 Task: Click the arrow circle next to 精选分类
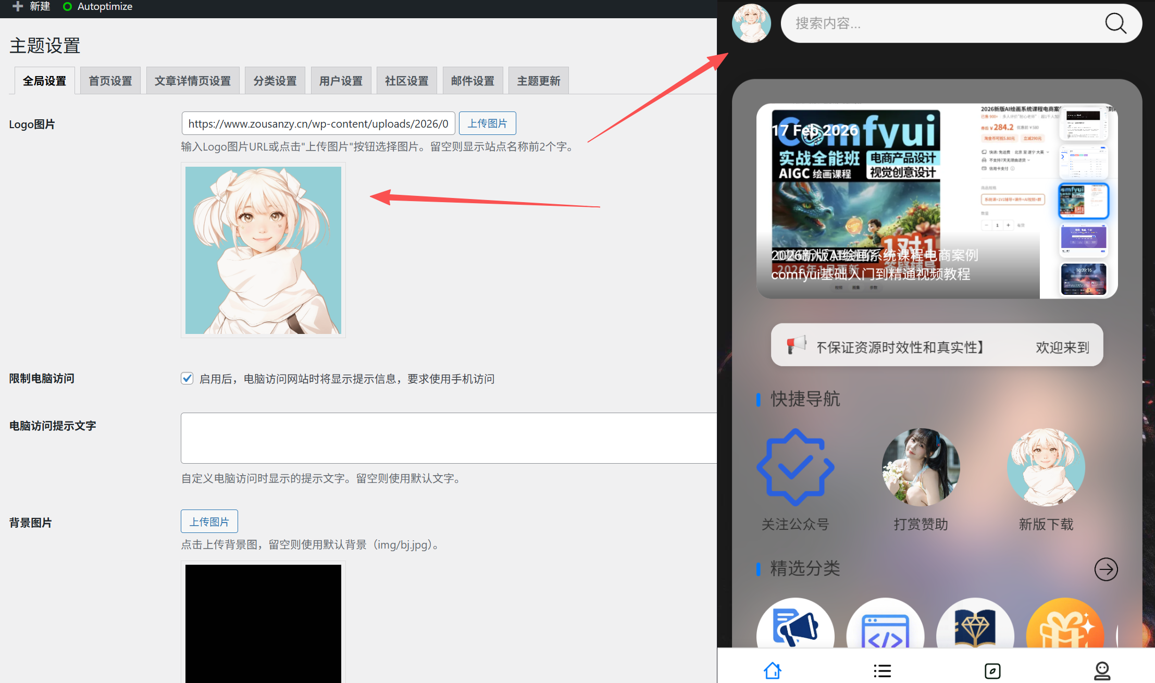(x=1106, y=569)
